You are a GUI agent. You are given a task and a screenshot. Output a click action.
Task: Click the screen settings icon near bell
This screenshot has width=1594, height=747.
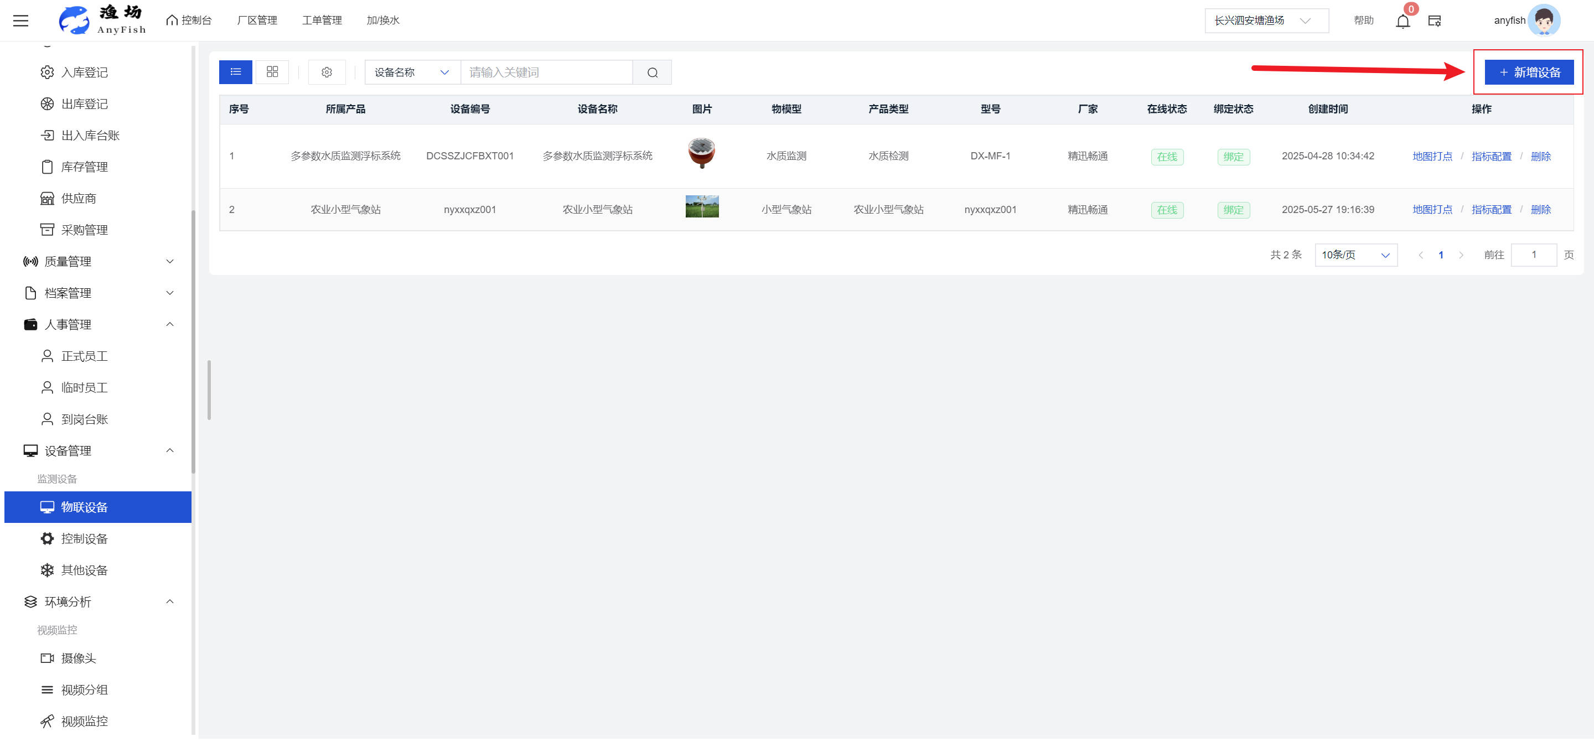pos(1435,21)
